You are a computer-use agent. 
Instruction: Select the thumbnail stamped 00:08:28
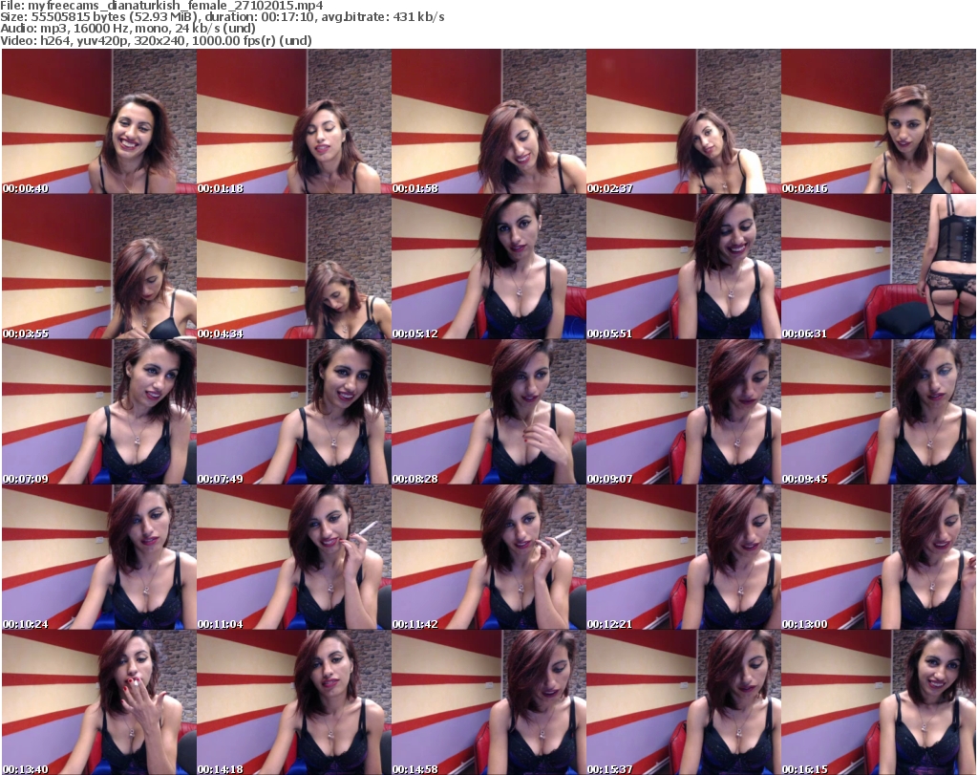(488, 413)
